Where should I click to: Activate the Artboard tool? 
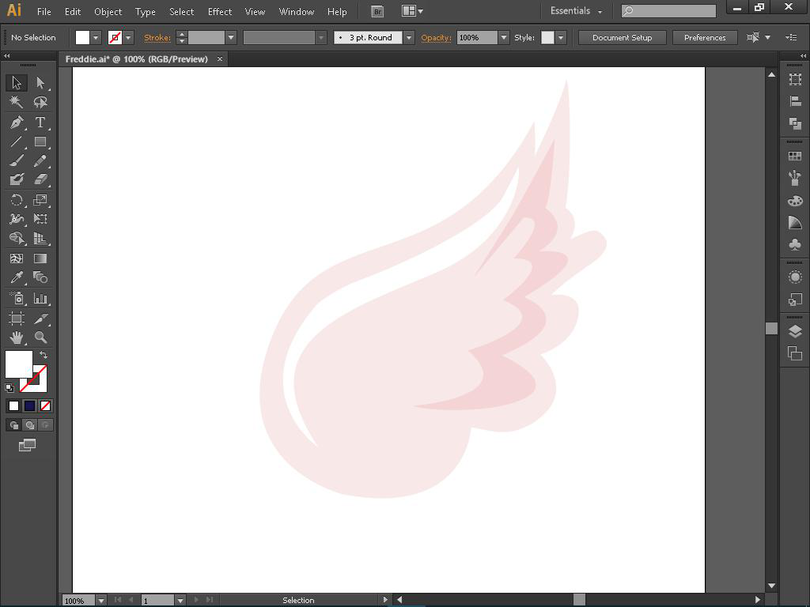pos(17,318)
